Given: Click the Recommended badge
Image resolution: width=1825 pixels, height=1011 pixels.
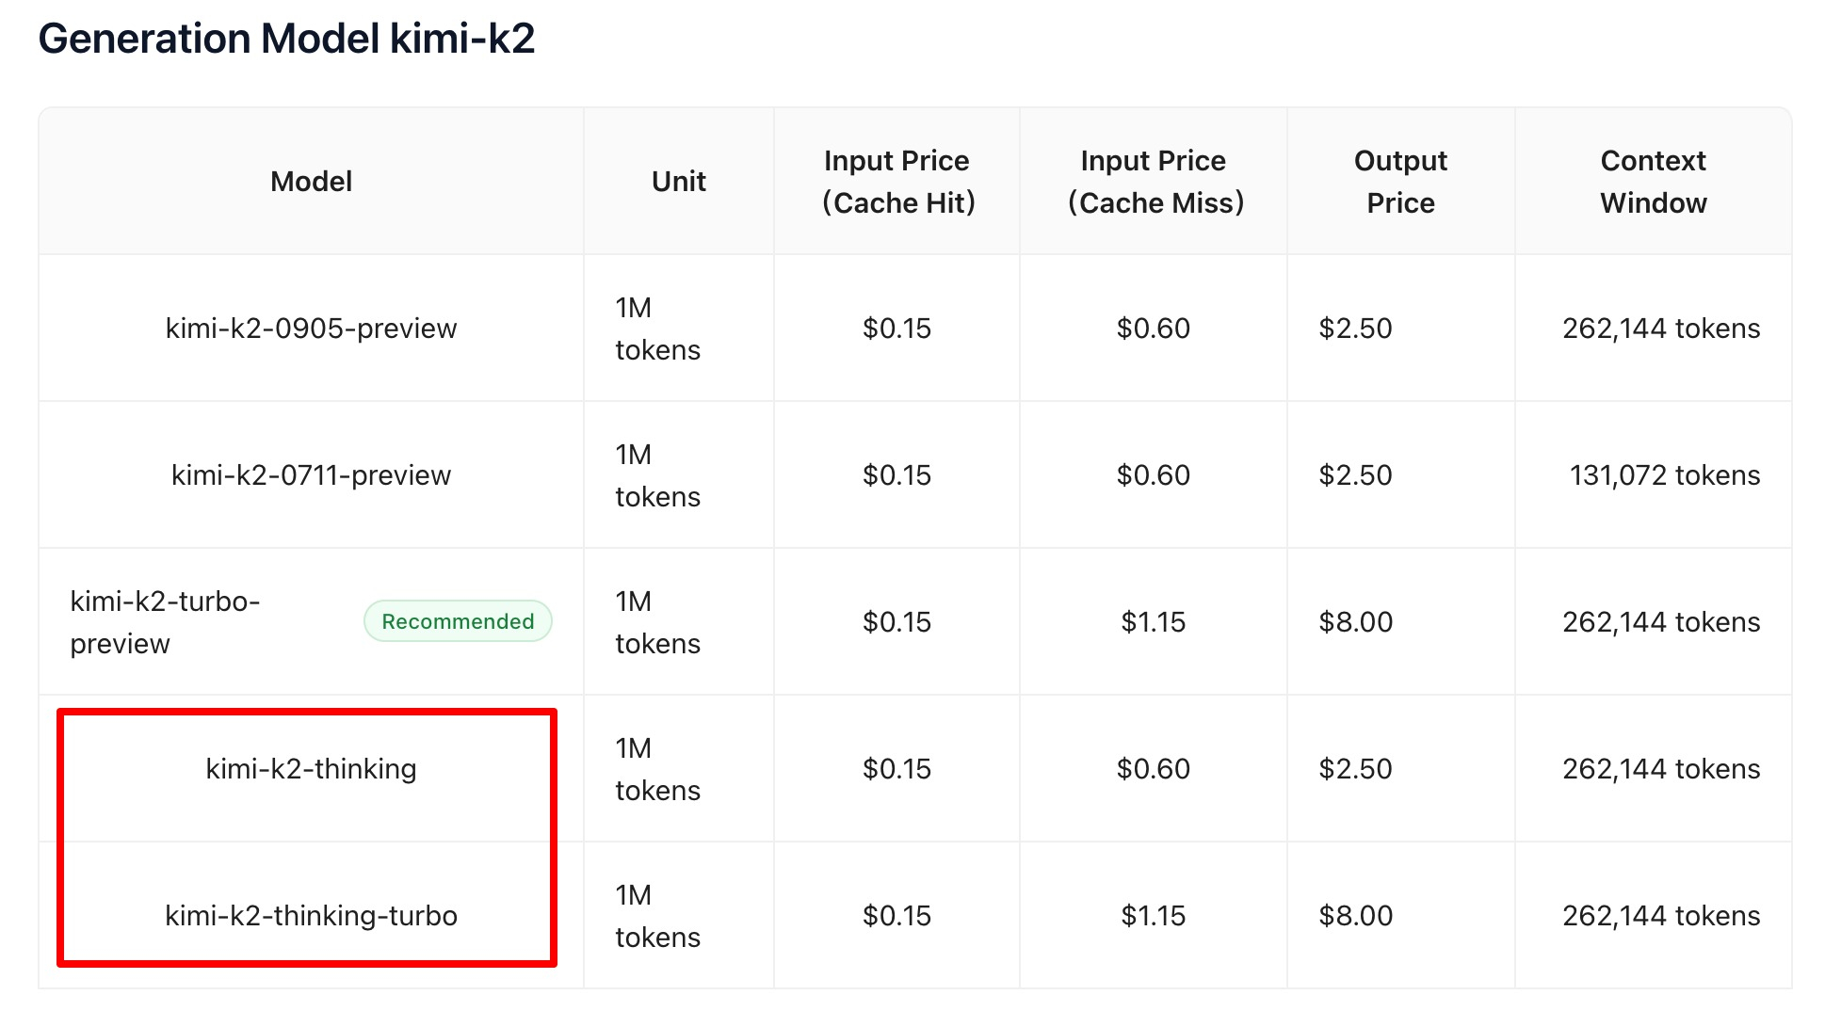Looking at the screenshot, I should click(x=458, y=621).
